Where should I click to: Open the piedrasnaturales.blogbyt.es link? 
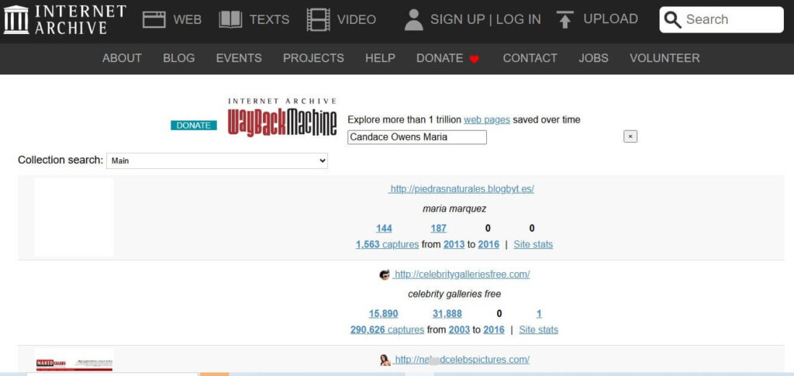pos(461,189)
